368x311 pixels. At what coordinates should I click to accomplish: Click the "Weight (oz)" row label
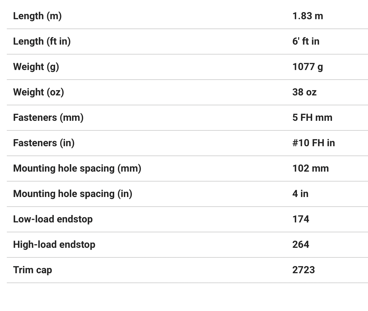[38, 92]
